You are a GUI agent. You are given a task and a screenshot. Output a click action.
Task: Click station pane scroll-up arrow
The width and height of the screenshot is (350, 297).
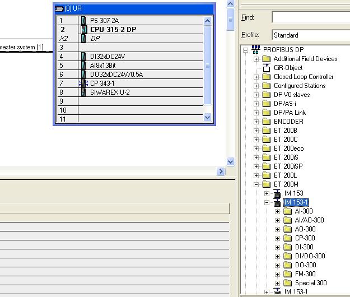pyautogui.click(x=230, y=3)
